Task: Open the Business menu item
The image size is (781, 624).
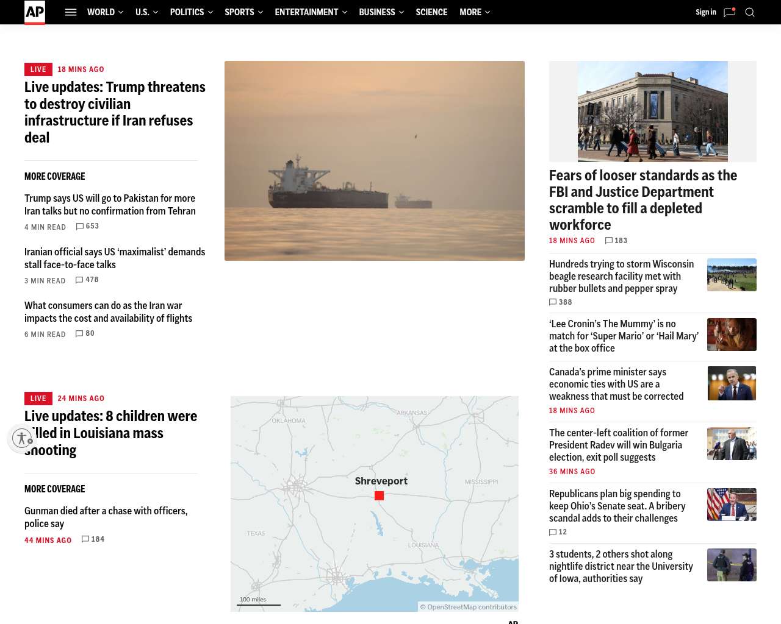Action: [377, 12]
